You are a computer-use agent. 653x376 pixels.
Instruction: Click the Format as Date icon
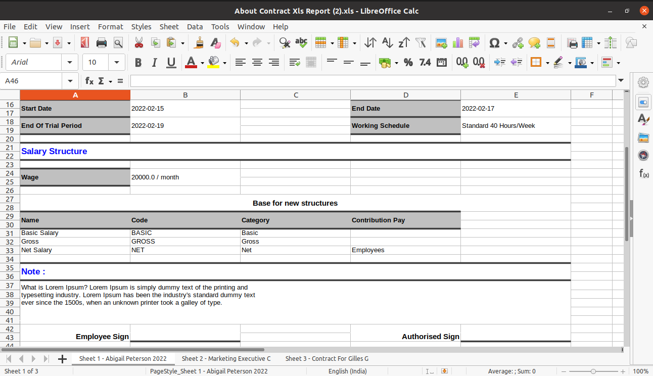(x=442, y=62)
